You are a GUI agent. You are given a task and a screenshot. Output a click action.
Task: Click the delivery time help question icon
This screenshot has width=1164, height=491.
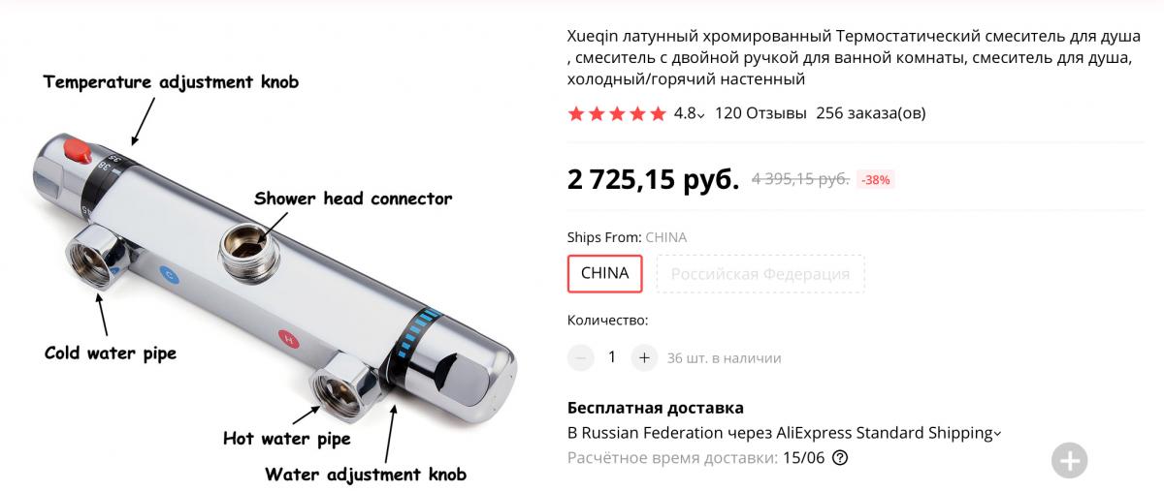[x=840, y=458]
